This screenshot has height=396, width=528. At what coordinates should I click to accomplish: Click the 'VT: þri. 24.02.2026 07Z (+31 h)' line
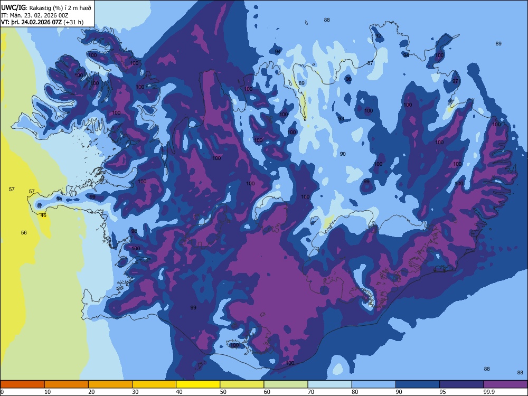coord(42,22)
